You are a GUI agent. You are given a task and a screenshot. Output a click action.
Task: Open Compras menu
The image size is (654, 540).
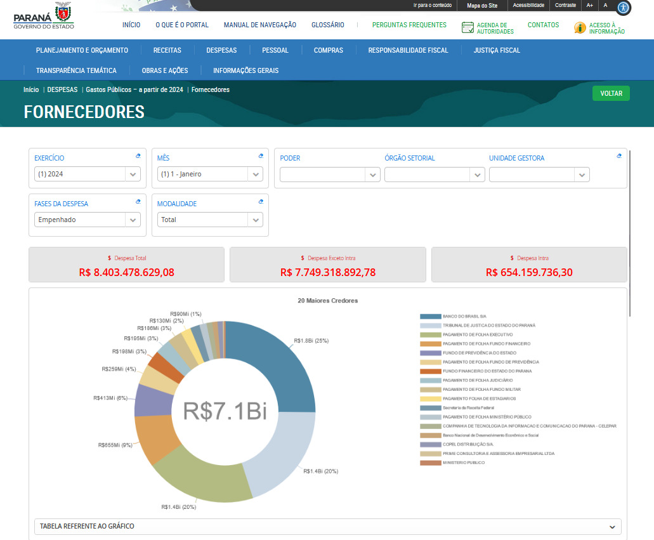(328, 50)
